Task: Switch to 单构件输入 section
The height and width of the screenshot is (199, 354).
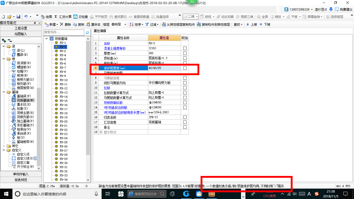Action: click(x=21, y=174)
